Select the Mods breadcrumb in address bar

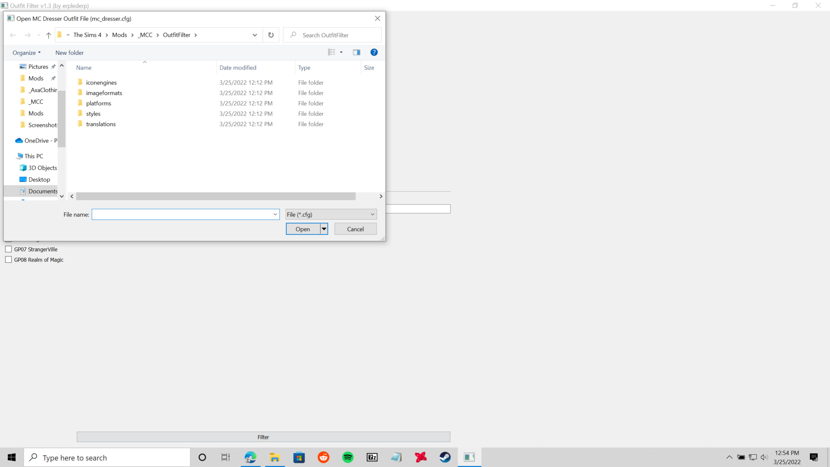point(120,35)
